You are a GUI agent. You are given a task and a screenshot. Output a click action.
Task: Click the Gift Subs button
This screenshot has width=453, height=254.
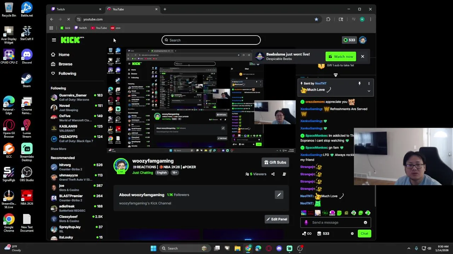point(275,162)
